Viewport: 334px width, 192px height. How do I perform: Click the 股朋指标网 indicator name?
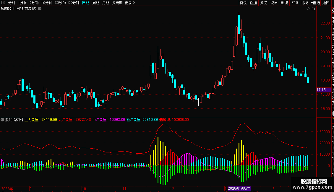14,120
